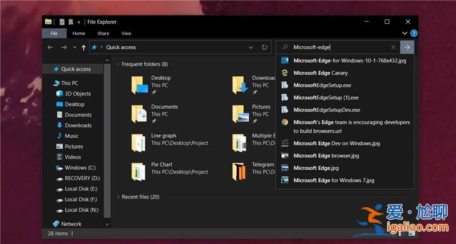Select the Documents folder icon in Frequent folders
Screen dimensions: 456x244
(x=139, y=114)
